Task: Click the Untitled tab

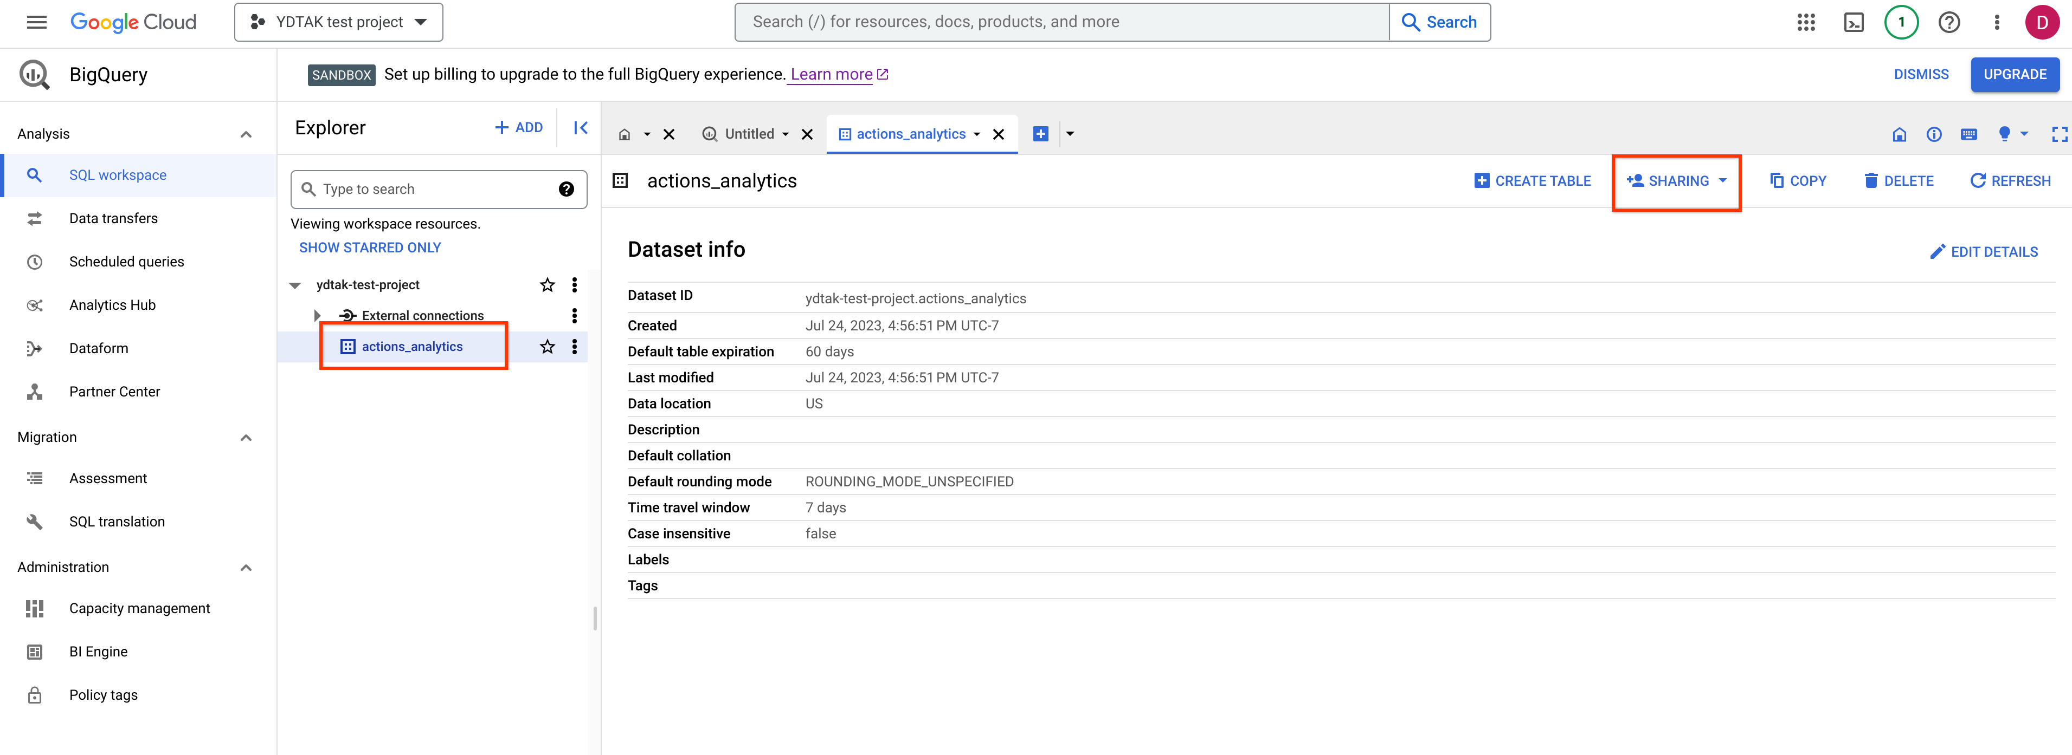Action: [x=749, y=132]
